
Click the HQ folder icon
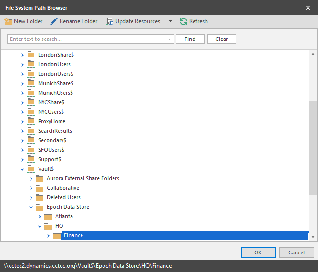(48, 226)
